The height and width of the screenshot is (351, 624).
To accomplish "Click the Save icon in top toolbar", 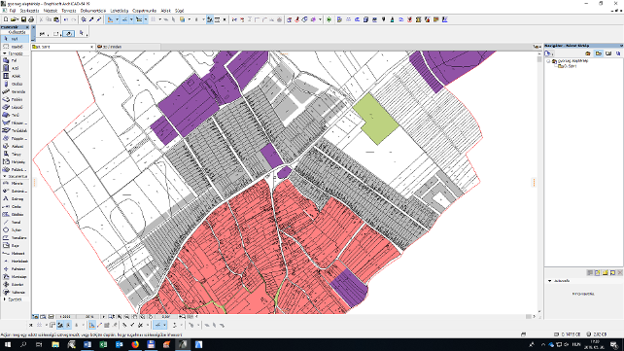I will 23,19.
